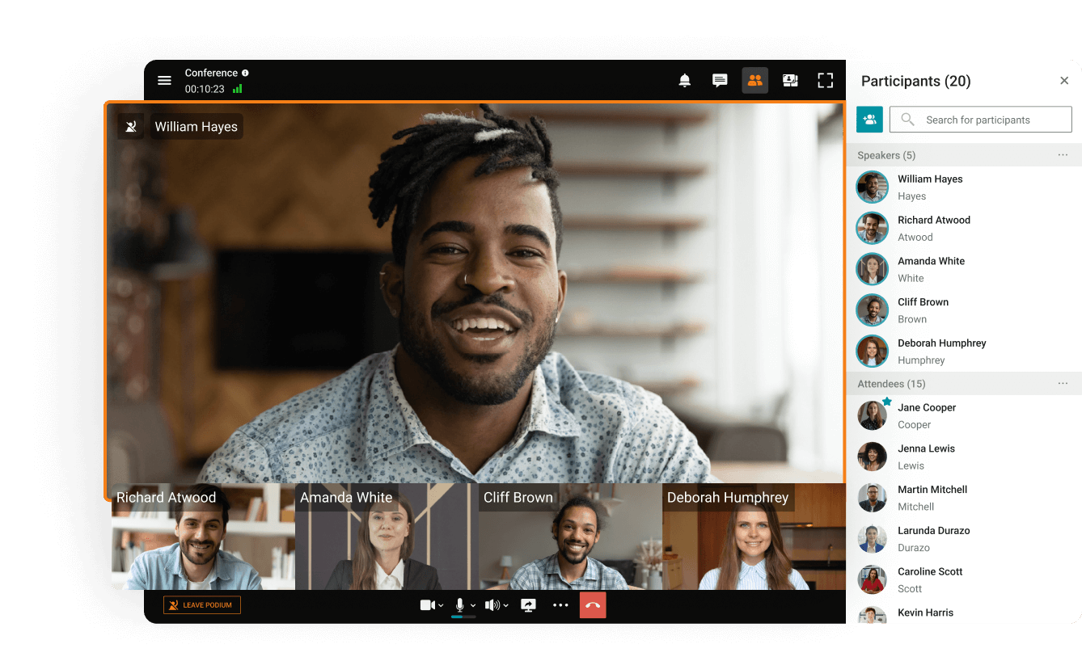
Task: Select Kevin Harris name in Attendees
Action: [x=926, y=613]
